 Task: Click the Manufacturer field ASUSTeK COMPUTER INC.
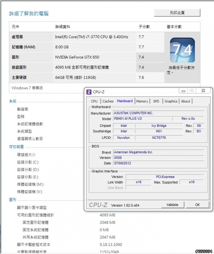click(158, 113)
